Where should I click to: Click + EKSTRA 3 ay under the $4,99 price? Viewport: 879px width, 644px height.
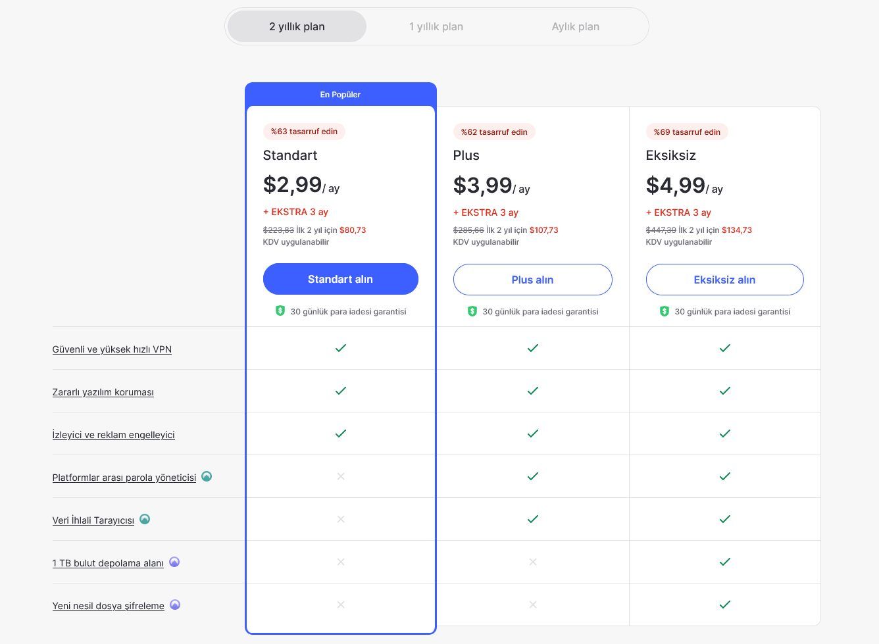click(678, 212)
